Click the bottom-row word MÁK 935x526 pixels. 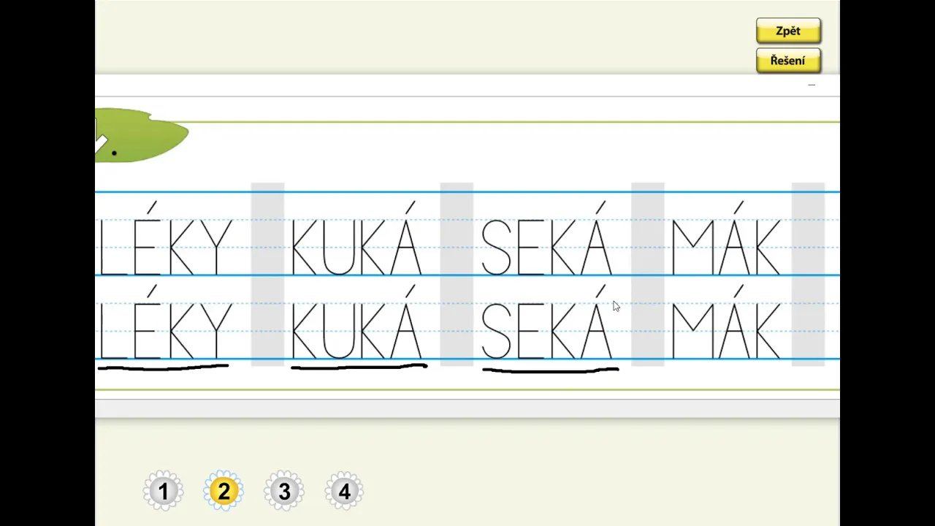[726, 322]
